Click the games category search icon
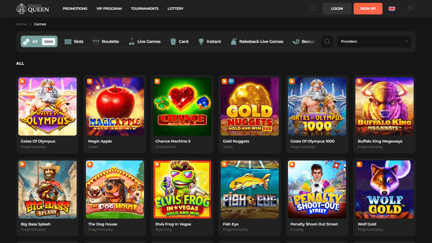 click(327, 41)
